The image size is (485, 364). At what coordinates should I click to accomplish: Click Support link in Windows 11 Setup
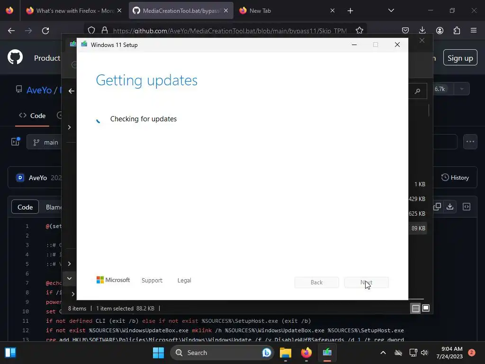[152, 281]
